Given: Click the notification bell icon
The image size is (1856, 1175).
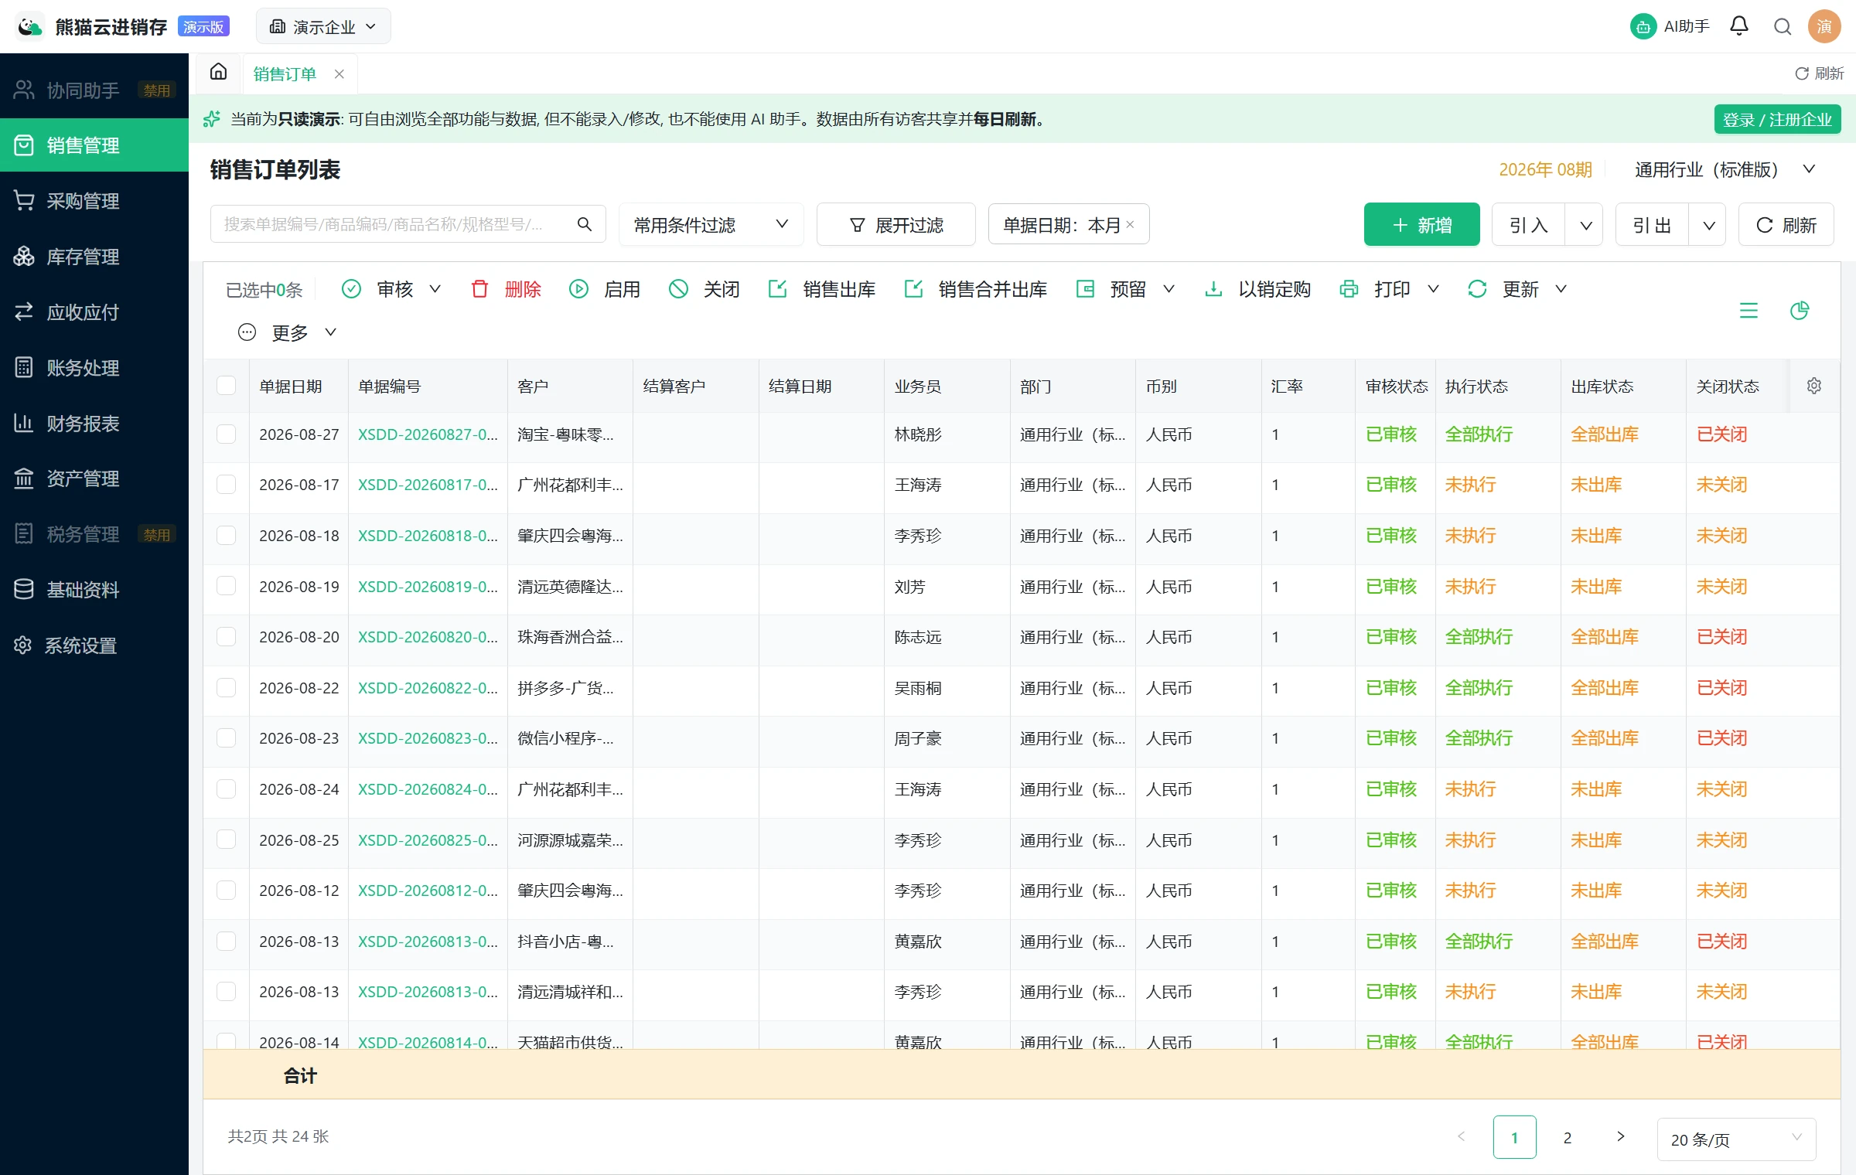Looking at the screenshot, I should coord(1739,26).
